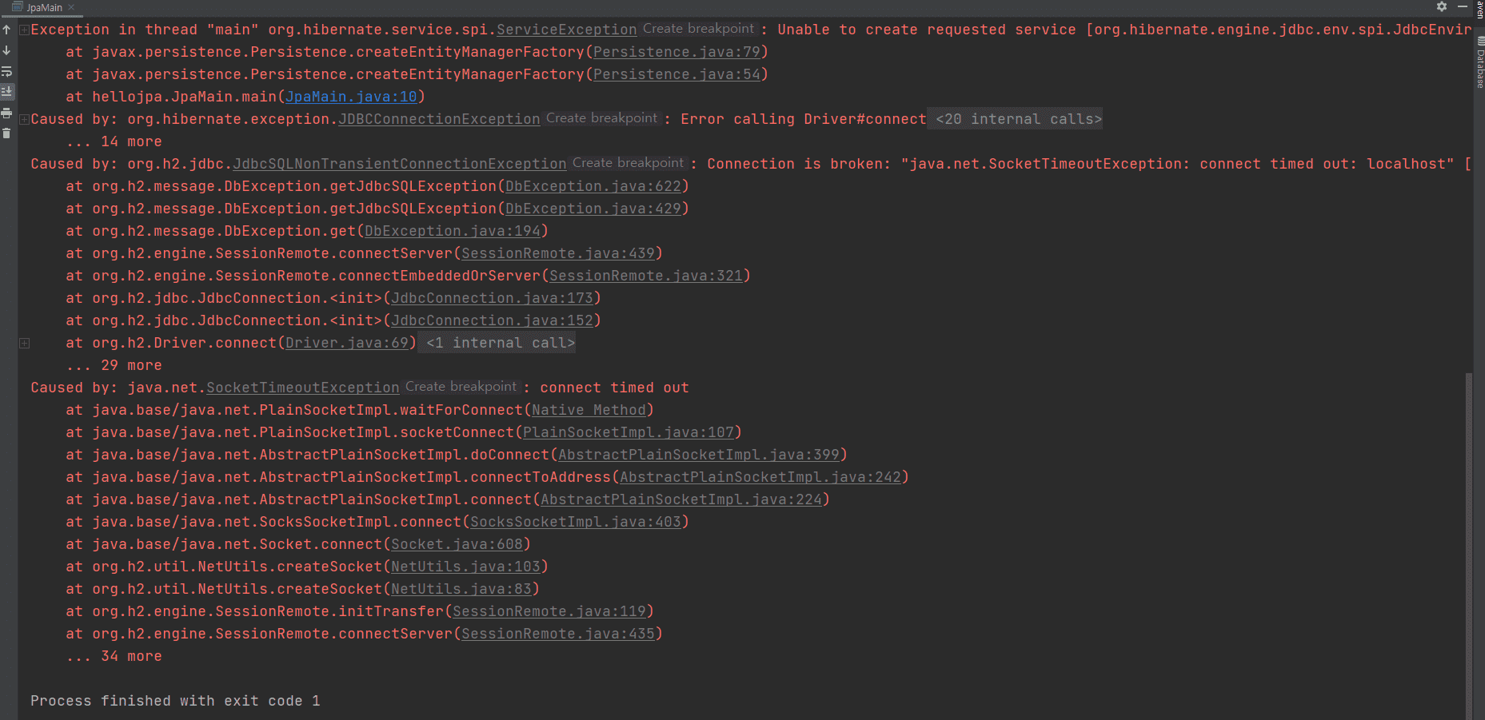The width and height of the screenshot is (1485, 720).
Task: Click the down arrow for next stack trace
Action: coord(6,50)
